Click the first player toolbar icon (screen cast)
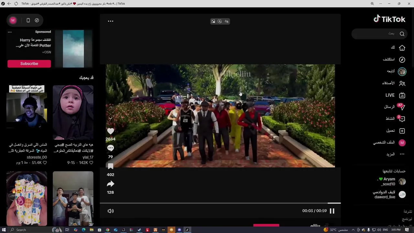Viewport: 414px width, 233px height. [213, 21]
